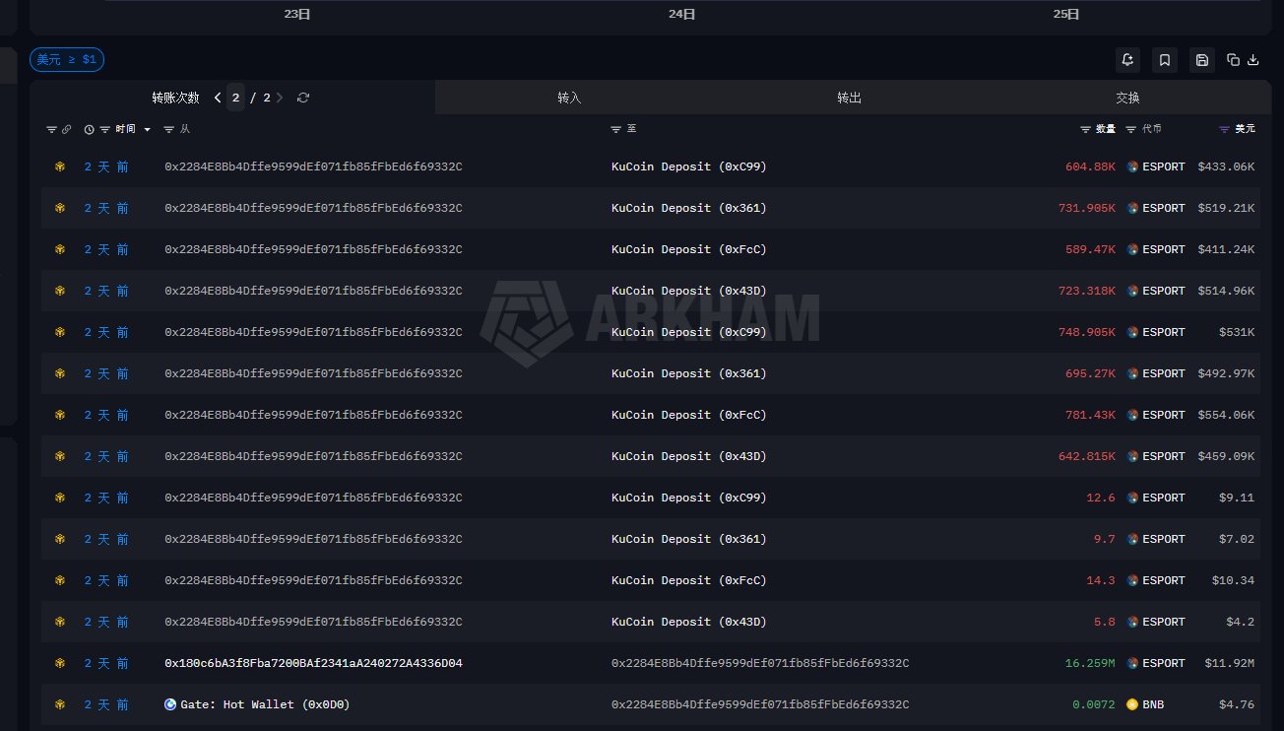Screen dimensions: 1284x731
Task: Click ESPORT token icon in 748.905K row
Action: point(1132,332)
